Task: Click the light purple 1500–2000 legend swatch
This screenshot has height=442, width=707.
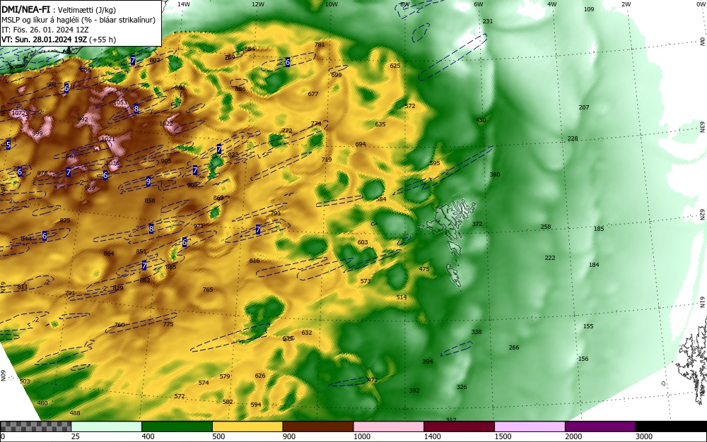Action: point(530,426)
